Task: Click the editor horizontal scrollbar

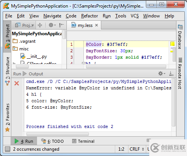Action: point(126,67)
